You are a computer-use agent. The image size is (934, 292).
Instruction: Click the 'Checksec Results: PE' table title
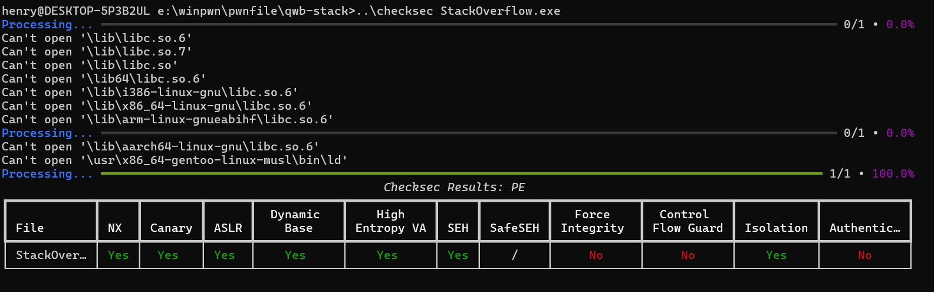[454, 188]
